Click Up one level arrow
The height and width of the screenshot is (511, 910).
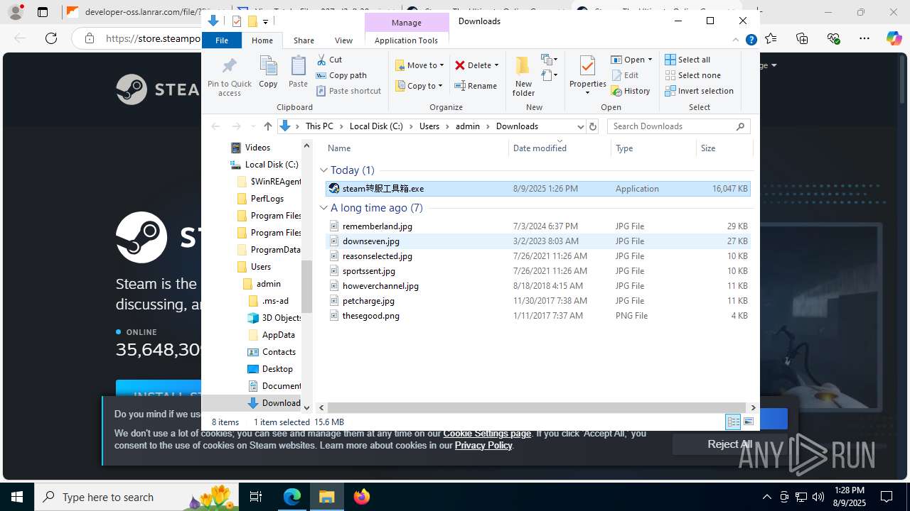(267, 126)
